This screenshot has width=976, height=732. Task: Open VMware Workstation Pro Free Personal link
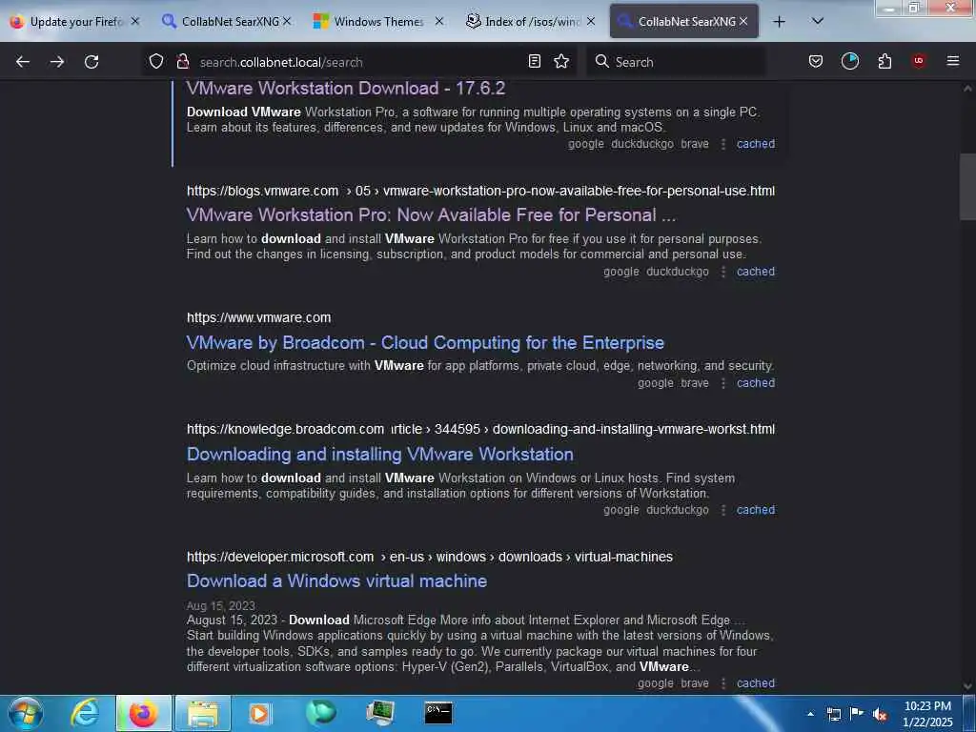432,214
